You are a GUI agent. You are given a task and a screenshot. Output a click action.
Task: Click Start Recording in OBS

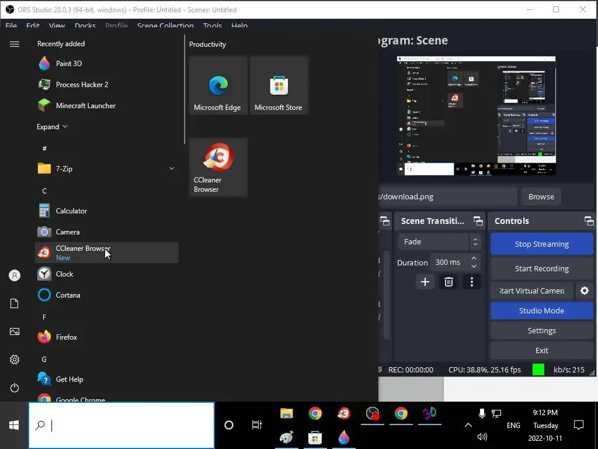pos(541,268)
